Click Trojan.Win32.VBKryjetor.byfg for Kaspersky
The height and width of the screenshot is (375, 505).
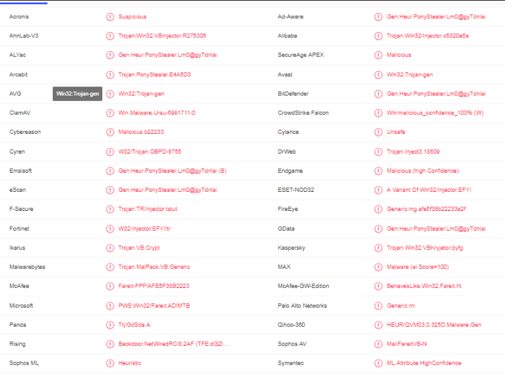click(x=425, y=248)
